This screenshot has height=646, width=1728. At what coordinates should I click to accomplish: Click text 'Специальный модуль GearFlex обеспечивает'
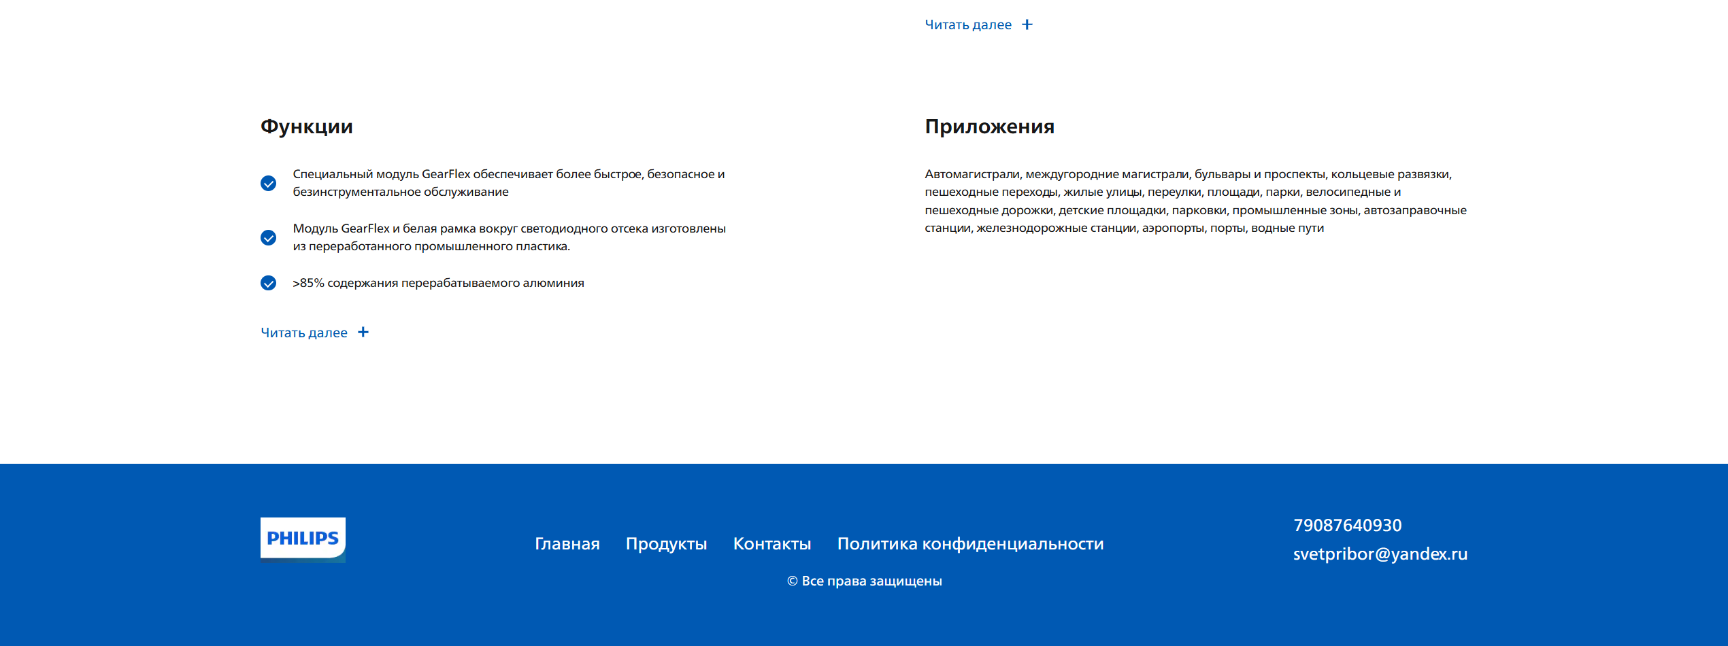pos(509,183)
